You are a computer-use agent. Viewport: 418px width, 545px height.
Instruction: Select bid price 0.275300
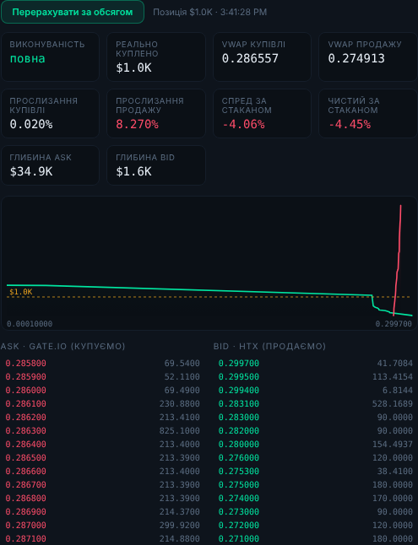click(x=239, y=472)
